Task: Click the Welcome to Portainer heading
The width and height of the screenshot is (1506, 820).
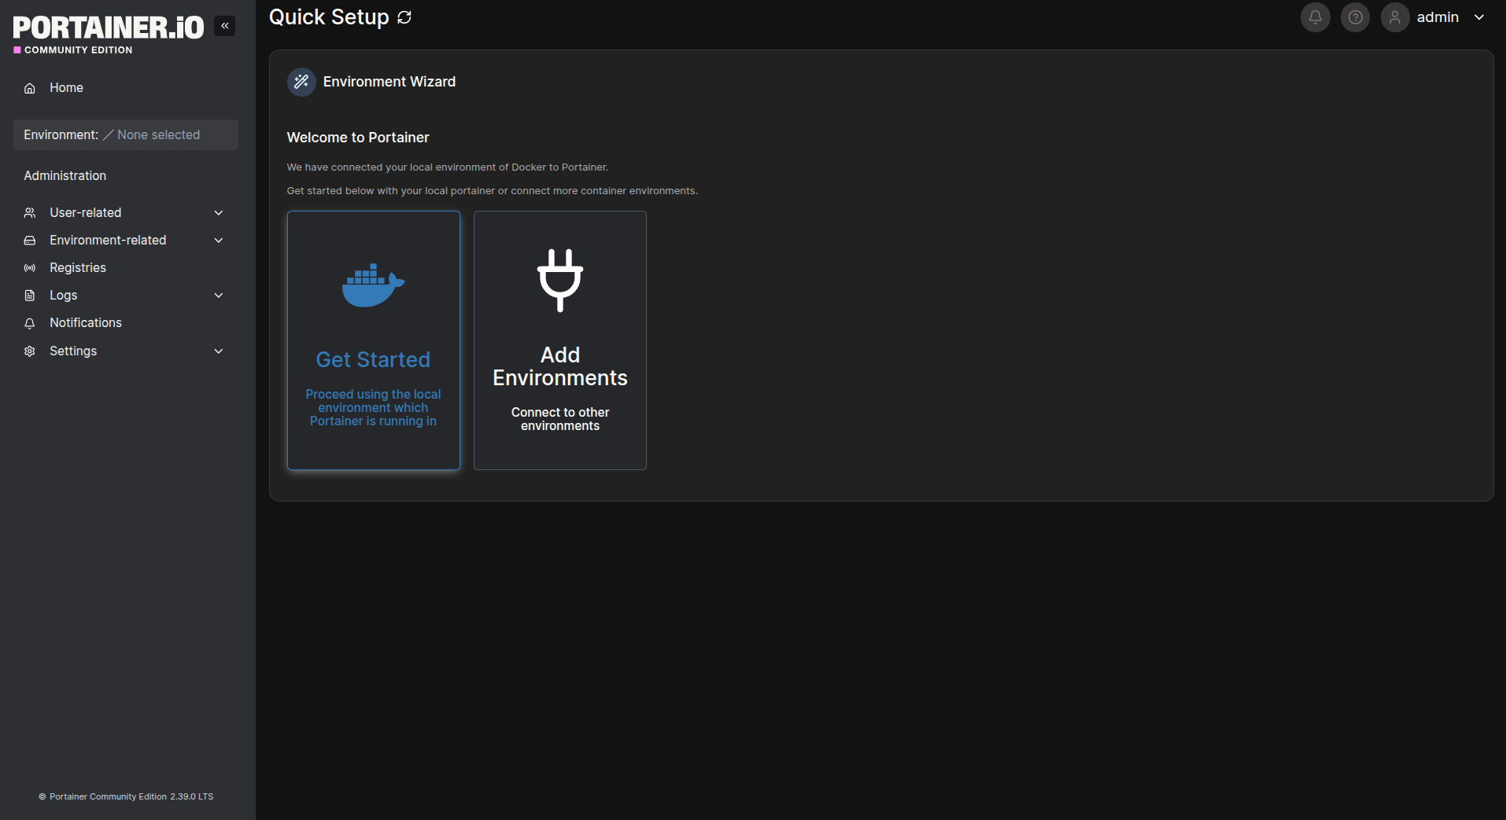Action: click(358, 138)
